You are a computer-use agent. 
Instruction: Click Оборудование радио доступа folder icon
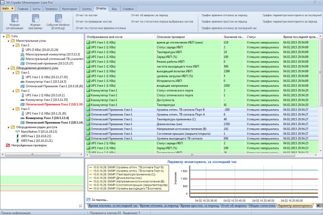pos(13,127)
